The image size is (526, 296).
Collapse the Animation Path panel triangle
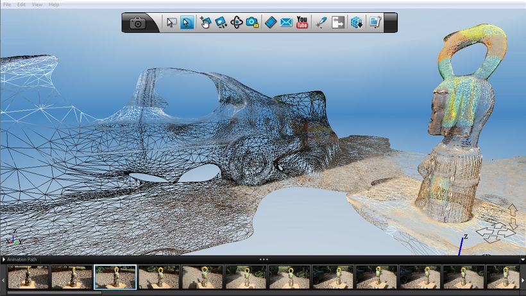4,259
